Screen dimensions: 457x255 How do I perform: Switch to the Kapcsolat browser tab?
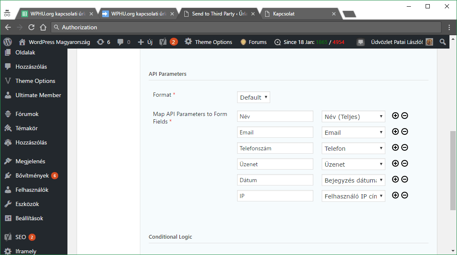coord(298,13)
